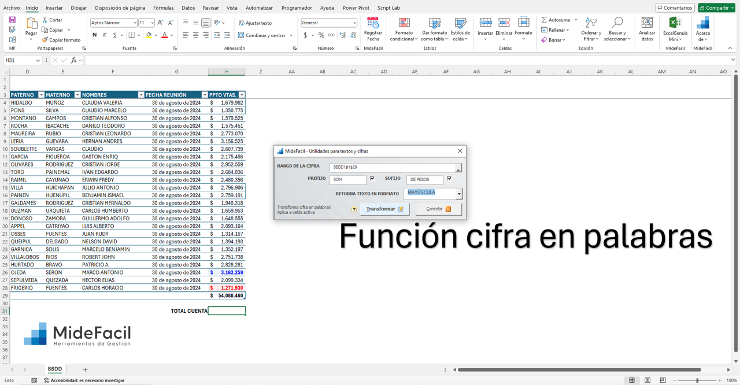
Task: Open the font color picker dropdown
Action: pyautogui.click(x=171, y=36)
